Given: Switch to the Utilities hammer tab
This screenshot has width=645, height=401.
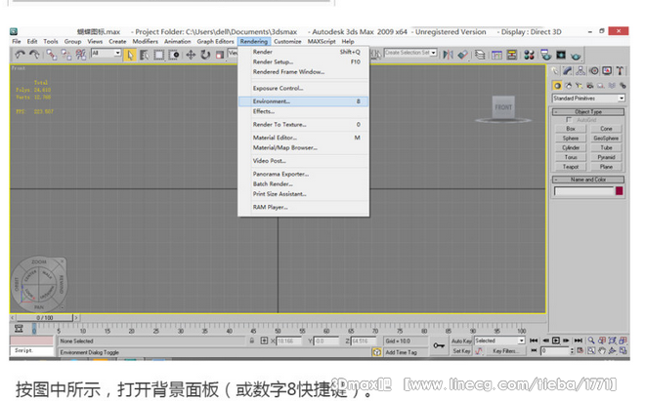Looking at the screenshot, I should [620, 71].
